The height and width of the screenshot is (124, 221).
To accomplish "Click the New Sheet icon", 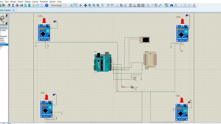I will 181,6.
